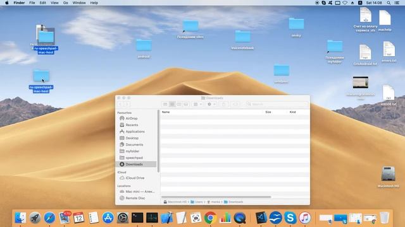Open Activity Monitor graph icon in Dock
The width and height of the screenshot is (405, 227).
[x=152, y=218]
